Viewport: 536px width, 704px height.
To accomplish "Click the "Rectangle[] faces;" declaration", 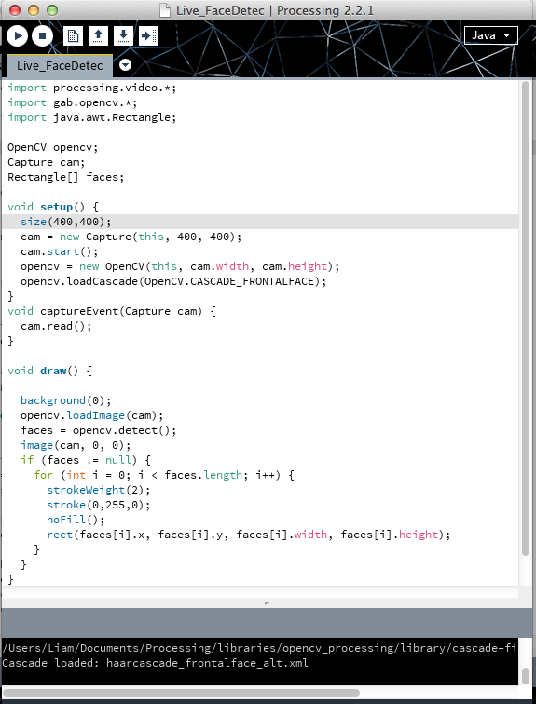I will coord(65,177).
